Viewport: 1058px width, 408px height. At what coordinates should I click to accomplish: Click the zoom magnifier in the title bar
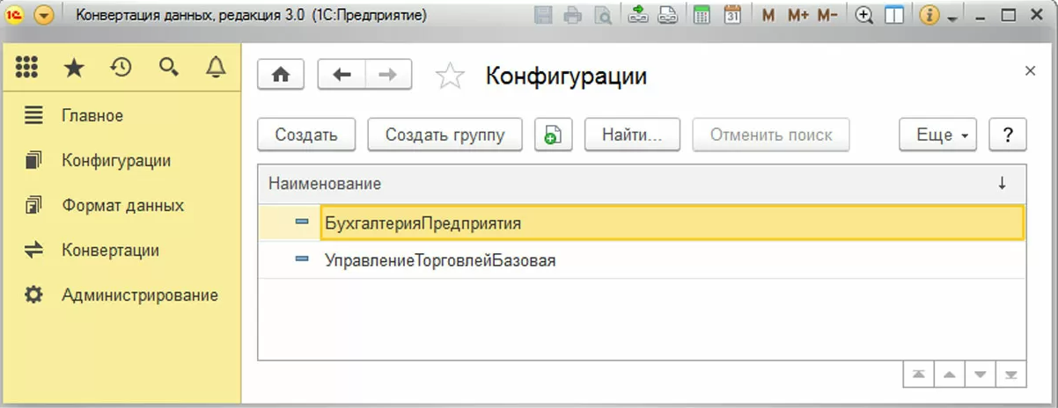point(864,16)
